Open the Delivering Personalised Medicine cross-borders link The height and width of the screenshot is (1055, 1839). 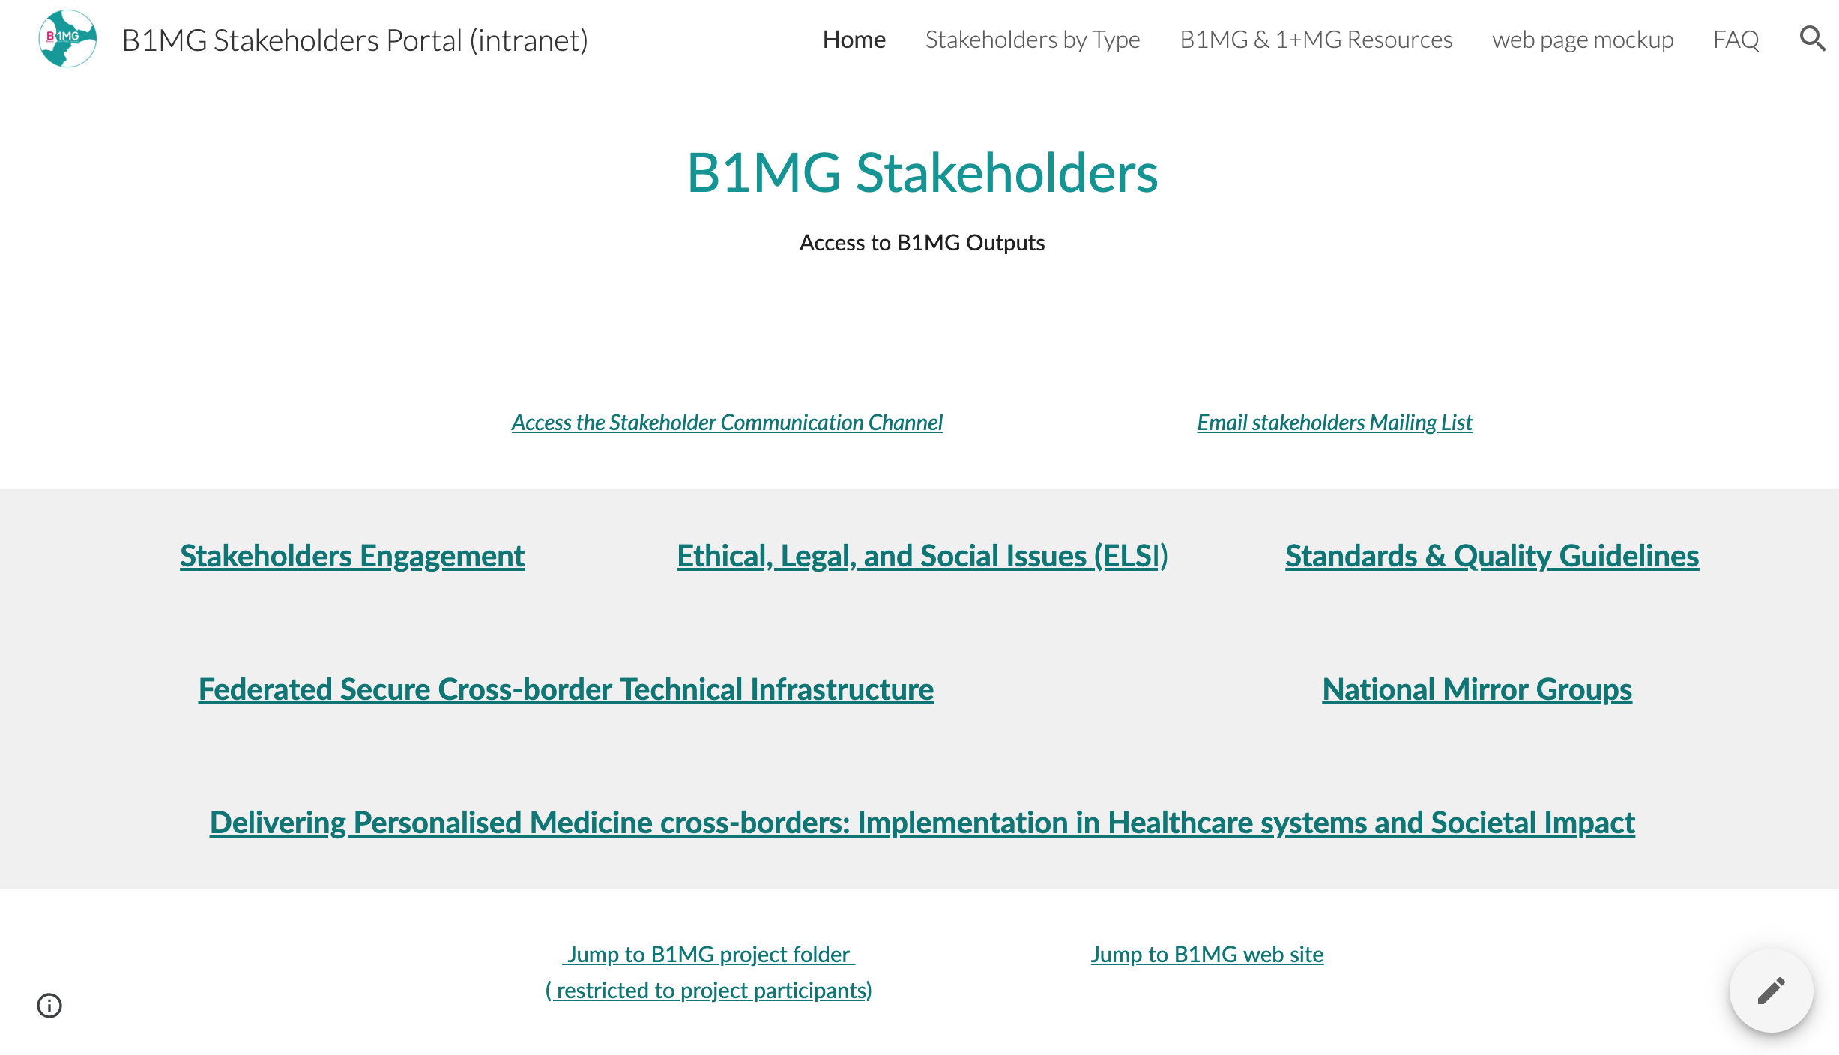click(922, 822)
